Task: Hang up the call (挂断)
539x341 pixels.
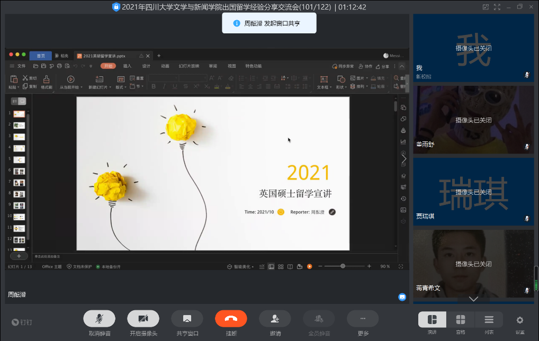Action: point(231,318)
